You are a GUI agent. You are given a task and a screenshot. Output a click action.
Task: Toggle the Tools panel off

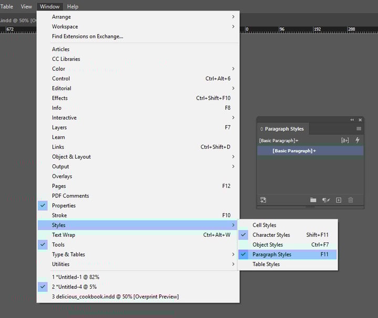coord(58,245)
